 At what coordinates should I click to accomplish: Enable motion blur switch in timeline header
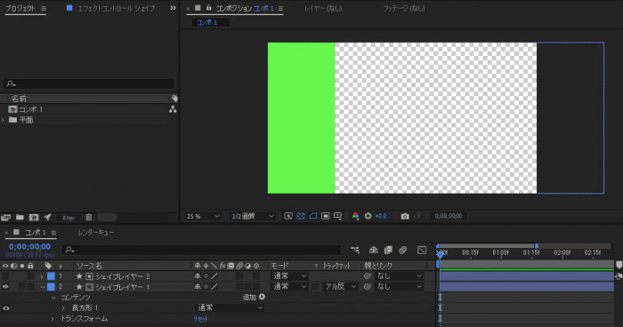pyautogui.click(x=403, y=250)
